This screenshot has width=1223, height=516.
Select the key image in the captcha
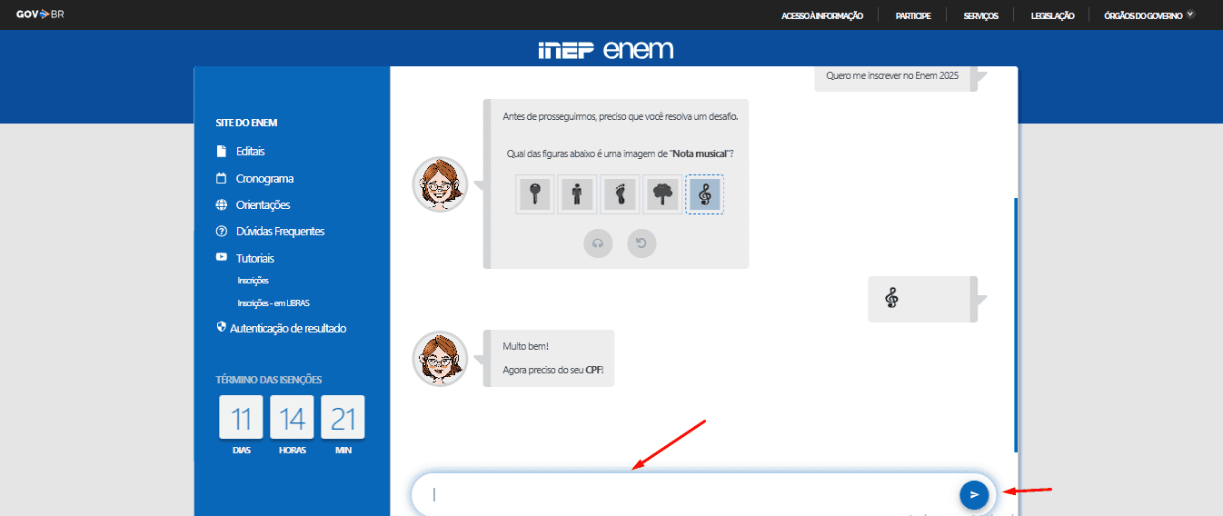pos(535,194)
